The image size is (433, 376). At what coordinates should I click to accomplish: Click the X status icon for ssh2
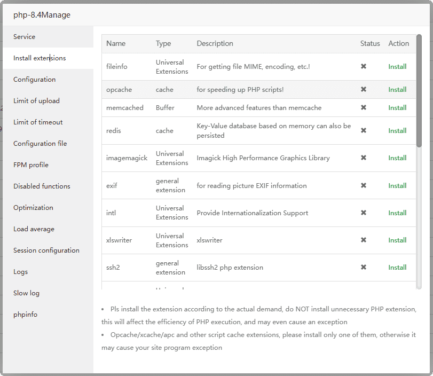(x=364, y=268)
